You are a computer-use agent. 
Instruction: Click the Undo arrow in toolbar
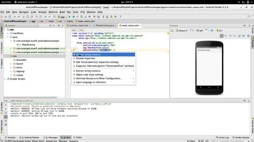tap(15, 17)
